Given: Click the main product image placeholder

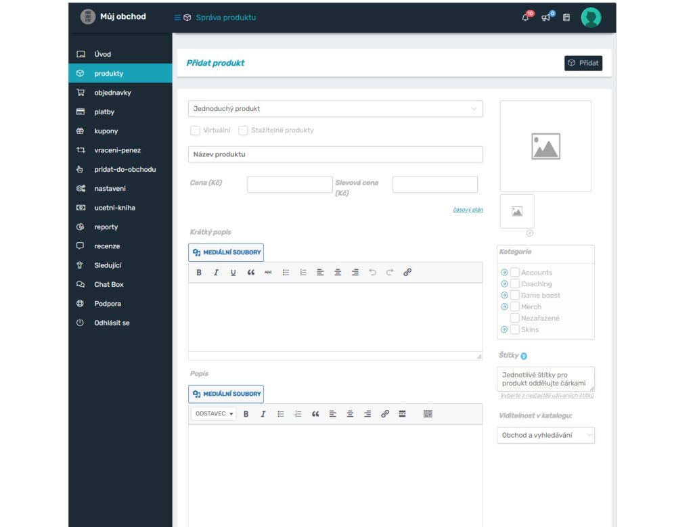Looking at the screenshot, I should pos(546,146).
